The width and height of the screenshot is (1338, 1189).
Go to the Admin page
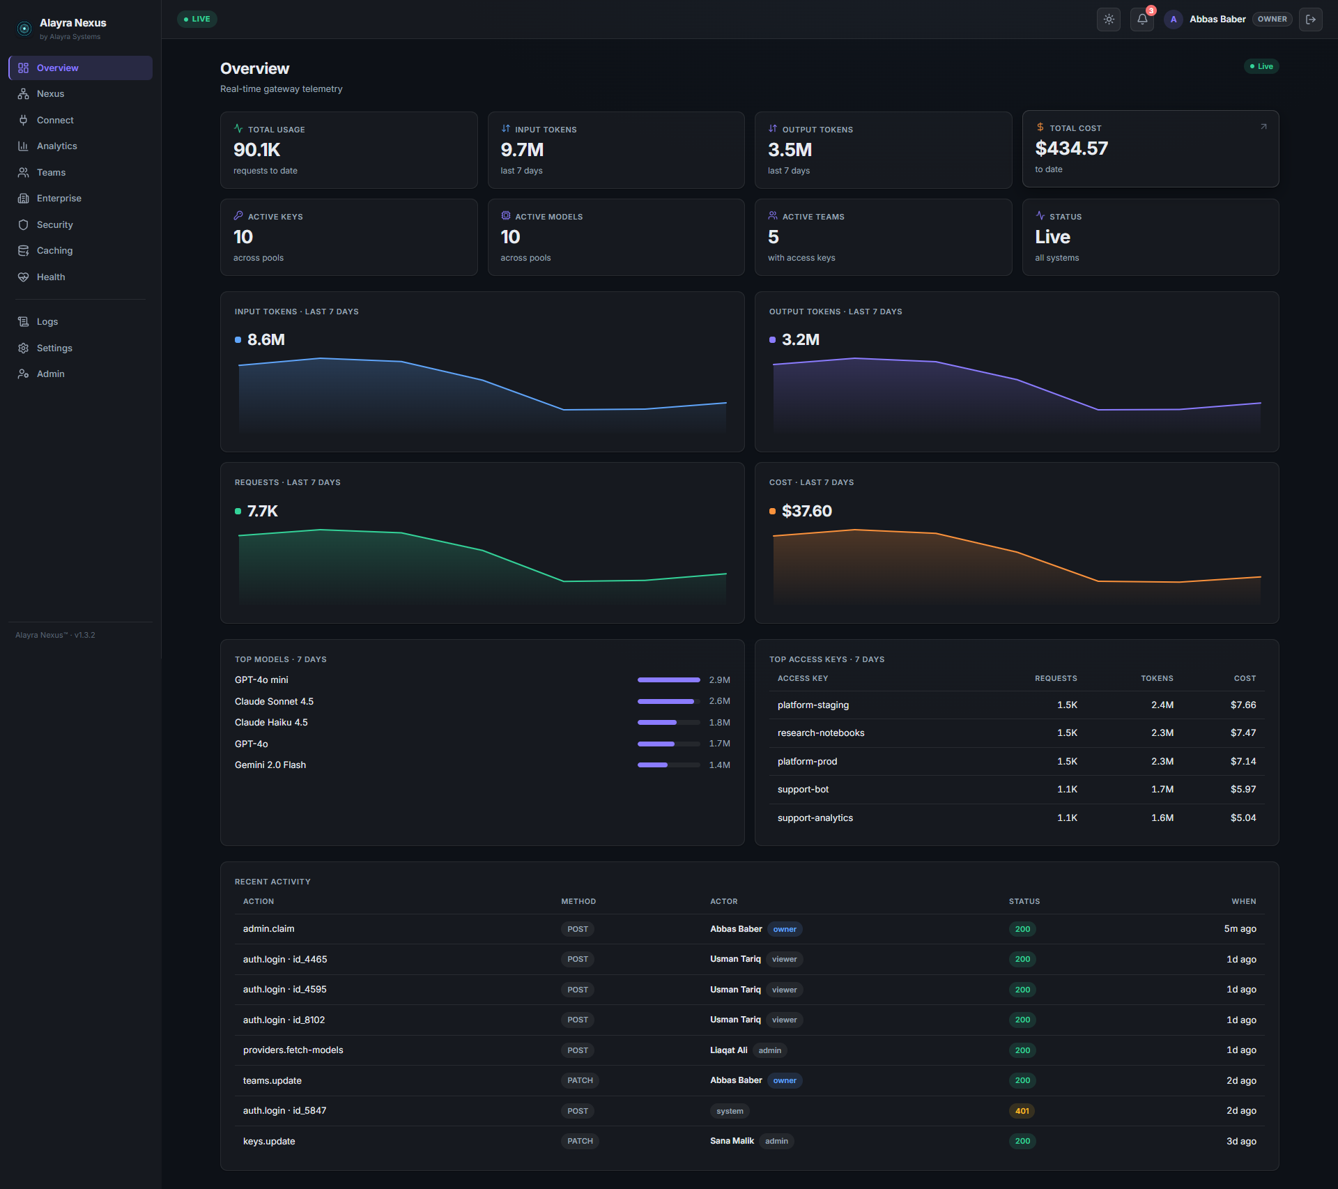[81, 374]
